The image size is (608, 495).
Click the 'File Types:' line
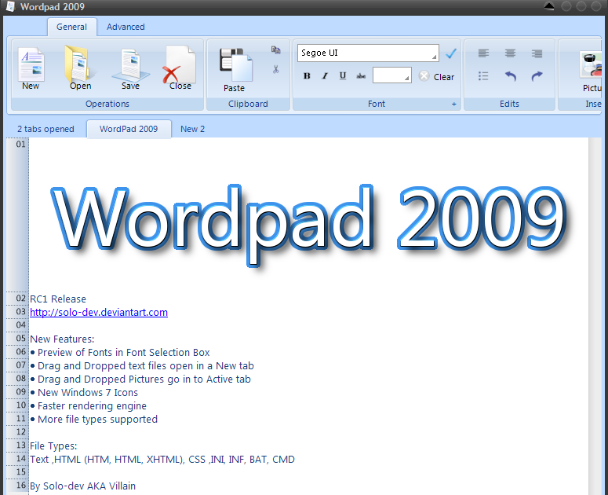[x=53, y=446]
